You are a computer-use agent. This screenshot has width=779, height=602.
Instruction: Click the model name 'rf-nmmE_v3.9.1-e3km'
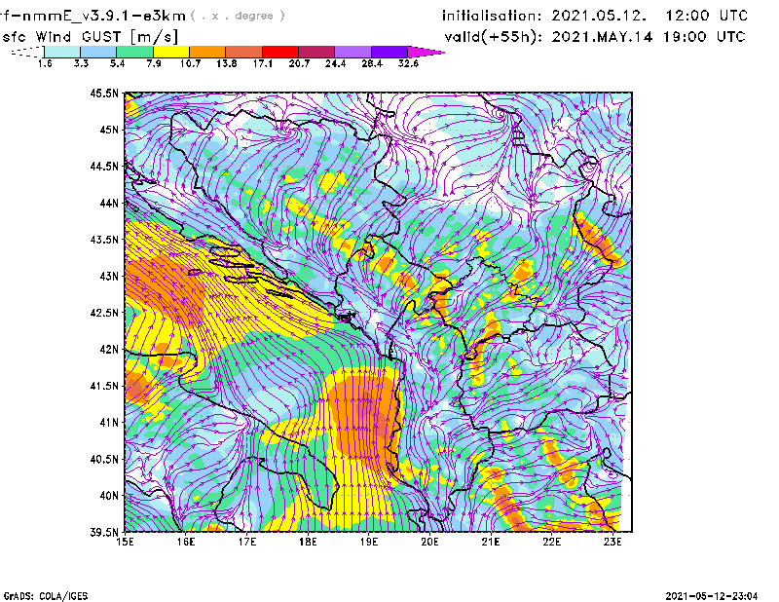93,16
